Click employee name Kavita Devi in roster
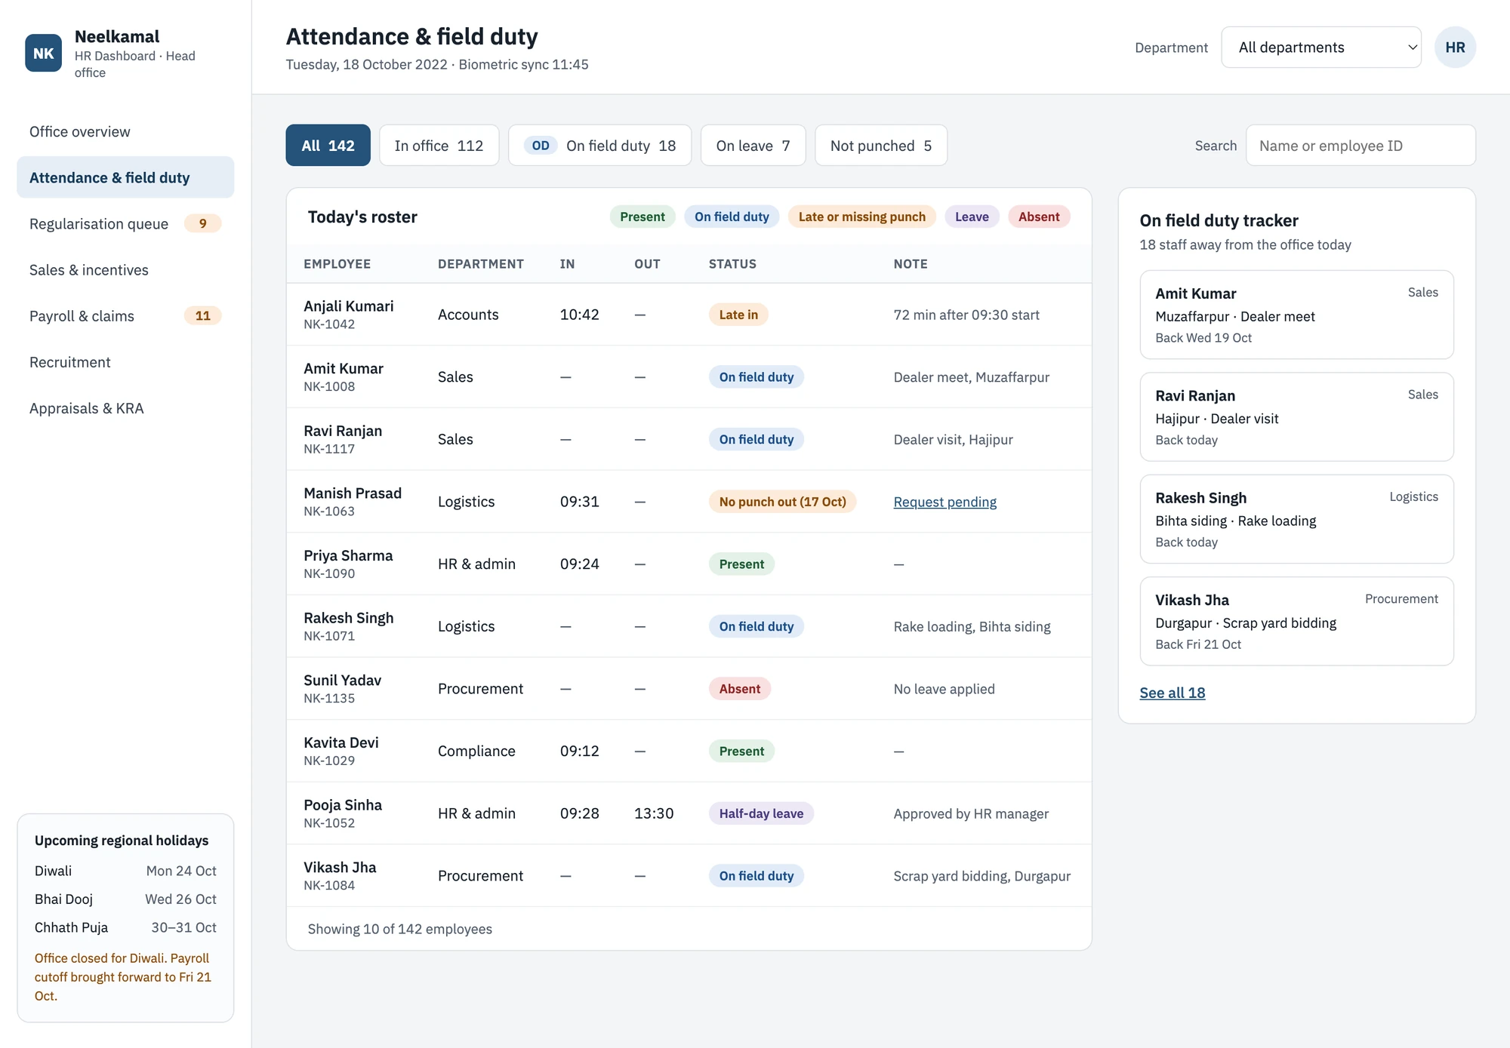The image size is (1510, 1048). point(341,742)
